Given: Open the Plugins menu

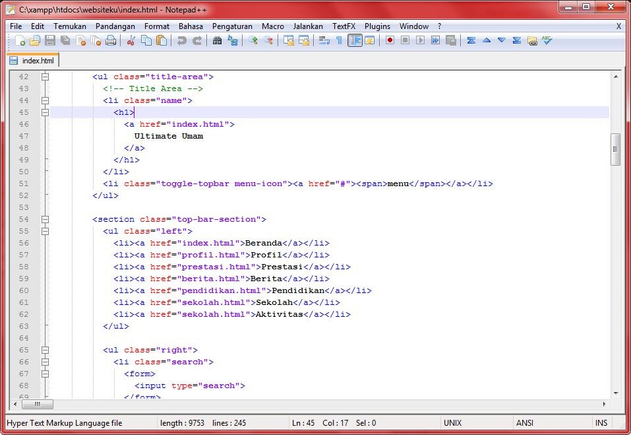Looking at the screenshot, I should tap(377, 26).
